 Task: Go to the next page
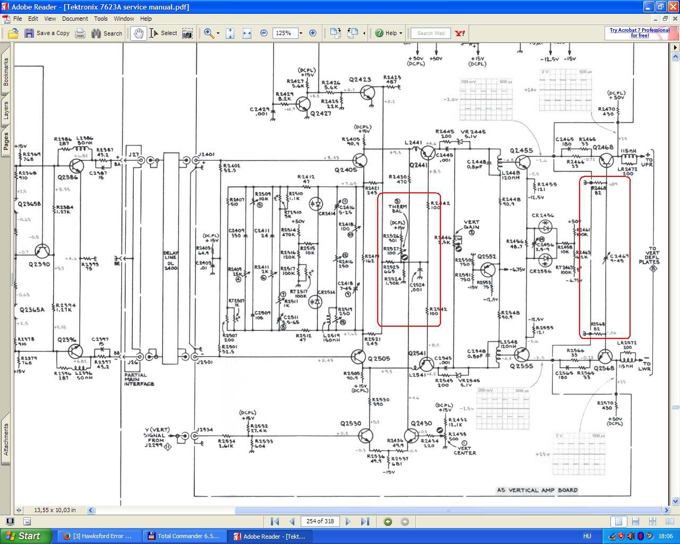pyautogui.click(x=348, y=522)
